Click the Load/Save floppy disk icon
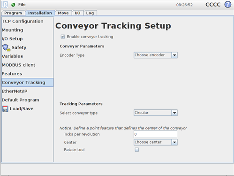Image resolution: width=234 pixels, height=176 pixels. pyautogui.click(x=5, y=108)
